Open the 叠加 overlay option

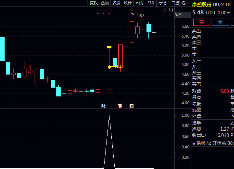pyautogui.click(x=105, y=3)
